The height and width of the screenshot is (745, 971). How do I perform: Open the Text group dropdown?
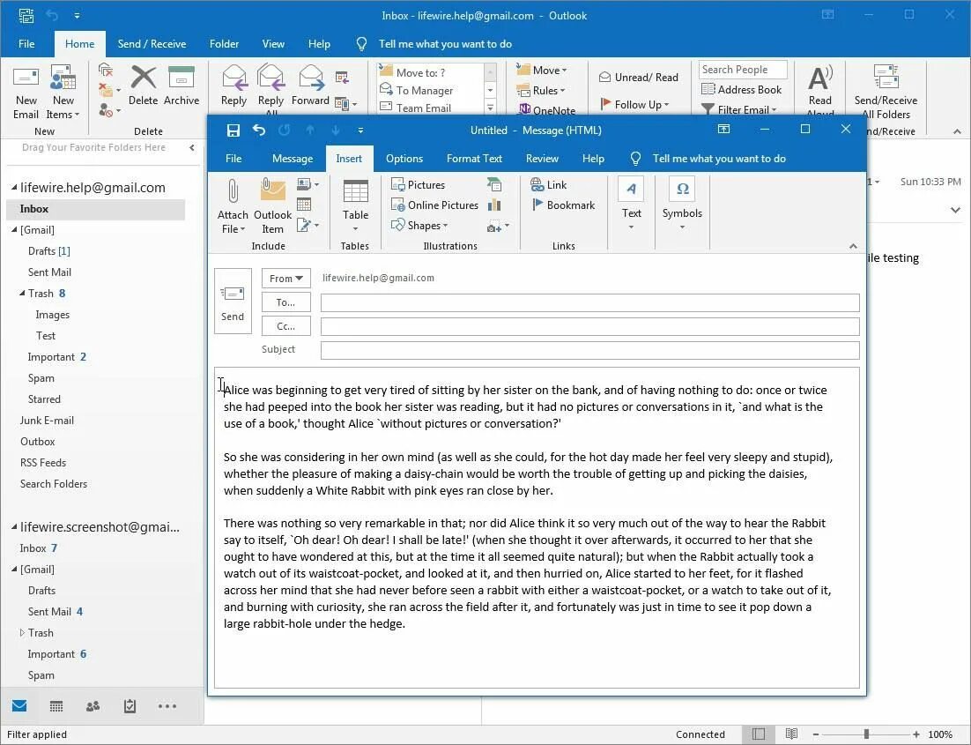(x=631, y=205)
